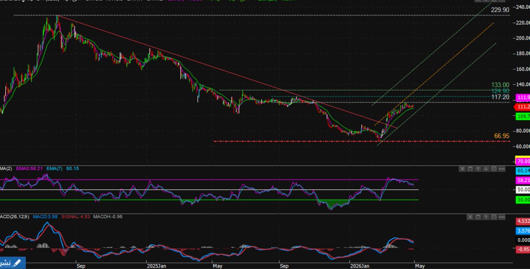
Task: Click the magenta 70.00 RSI level tag
Action: [523, 161]
